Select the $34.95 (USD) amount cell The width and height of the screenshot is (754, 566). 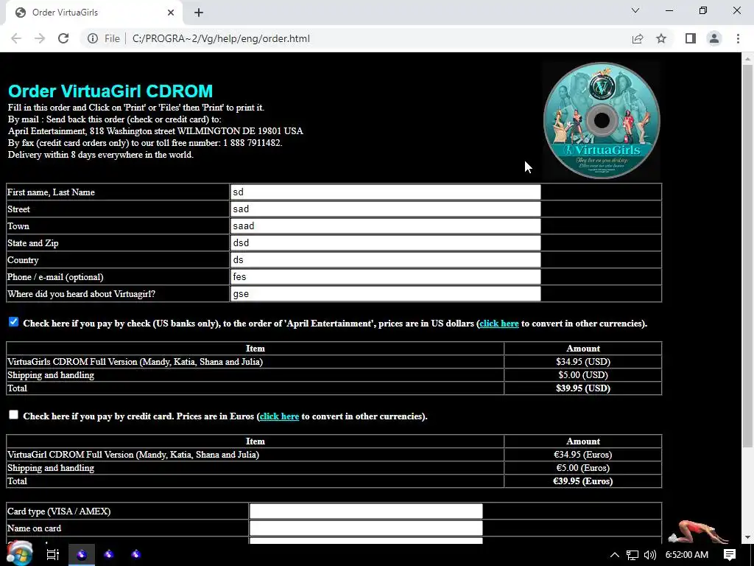(x=583, y=362)
